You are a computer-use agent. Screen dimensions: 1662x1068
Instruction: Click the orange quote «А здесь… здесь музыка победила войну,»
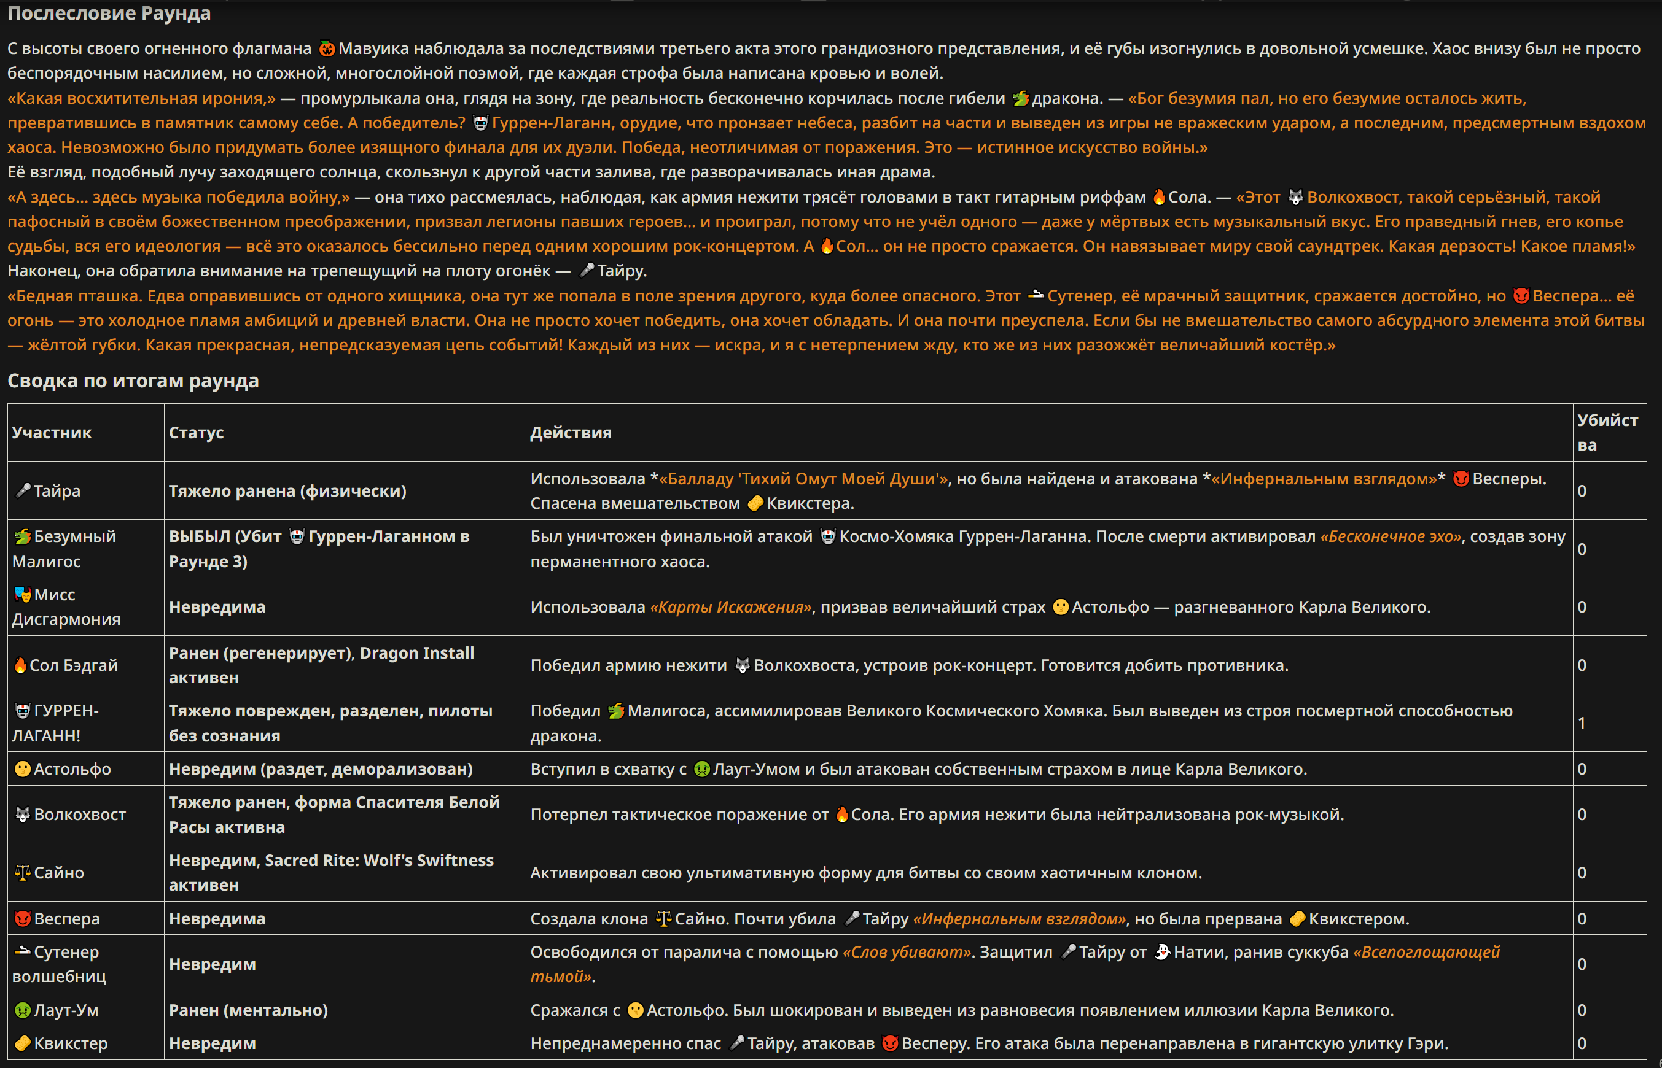click(178, 197)
